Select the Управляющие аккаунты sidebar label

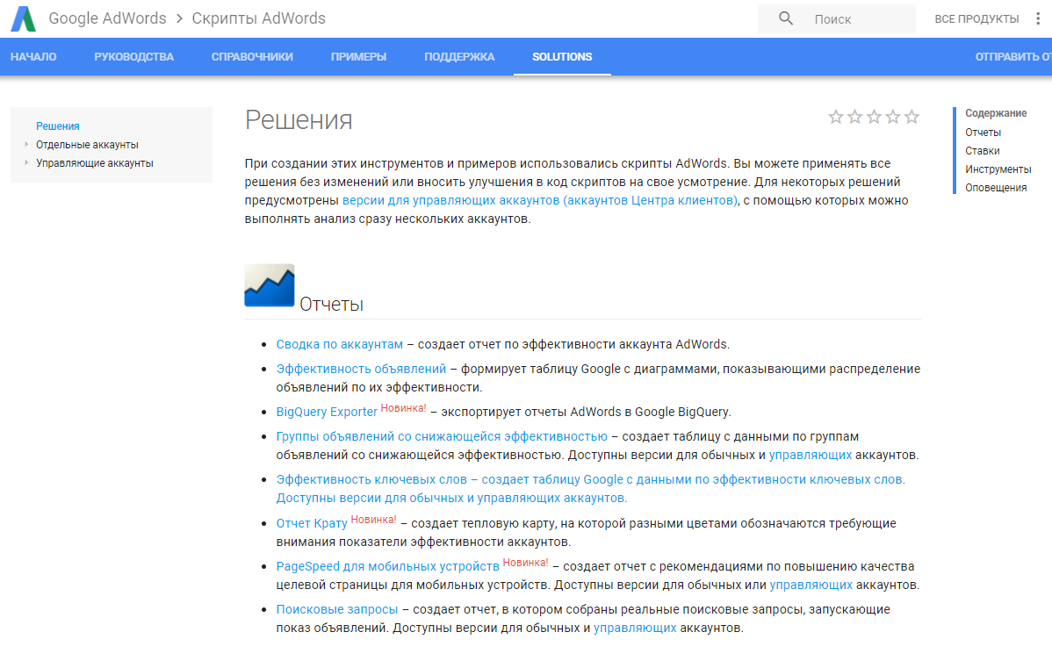click(95, 163)
